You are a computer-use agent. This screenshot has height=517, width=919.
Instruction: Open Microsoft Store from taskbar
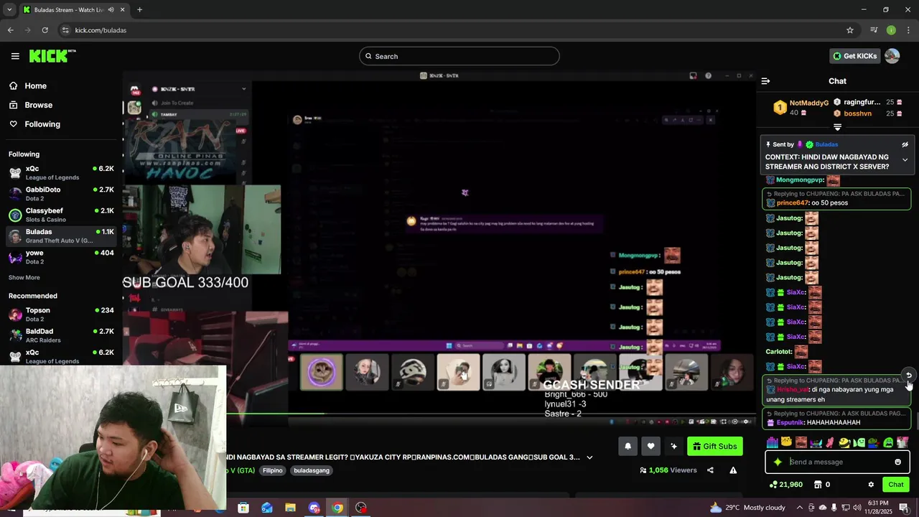click(243, 508)
